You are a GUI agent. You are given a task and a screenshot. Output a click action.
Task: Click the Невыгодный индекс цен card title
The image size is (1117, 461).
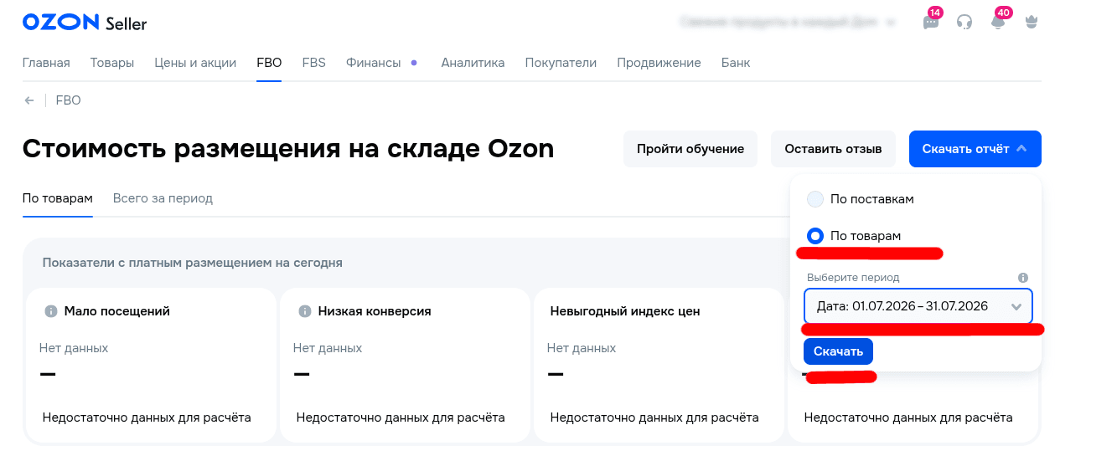(x=625, y=311)
